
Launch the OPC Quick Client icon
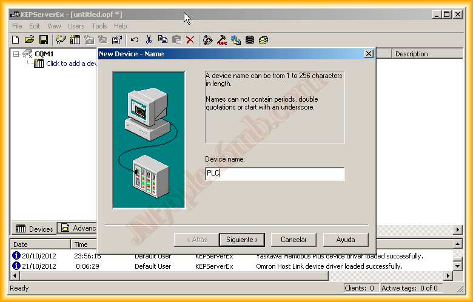pyautogui.click(x=222, y=40)
